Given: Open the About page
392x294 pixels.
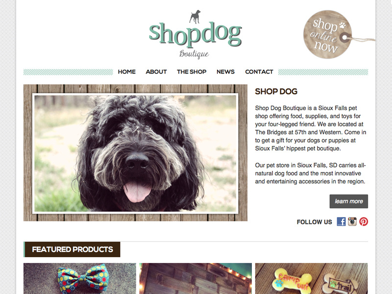Looking at the screenshot, I should click(x=156, y=72).
